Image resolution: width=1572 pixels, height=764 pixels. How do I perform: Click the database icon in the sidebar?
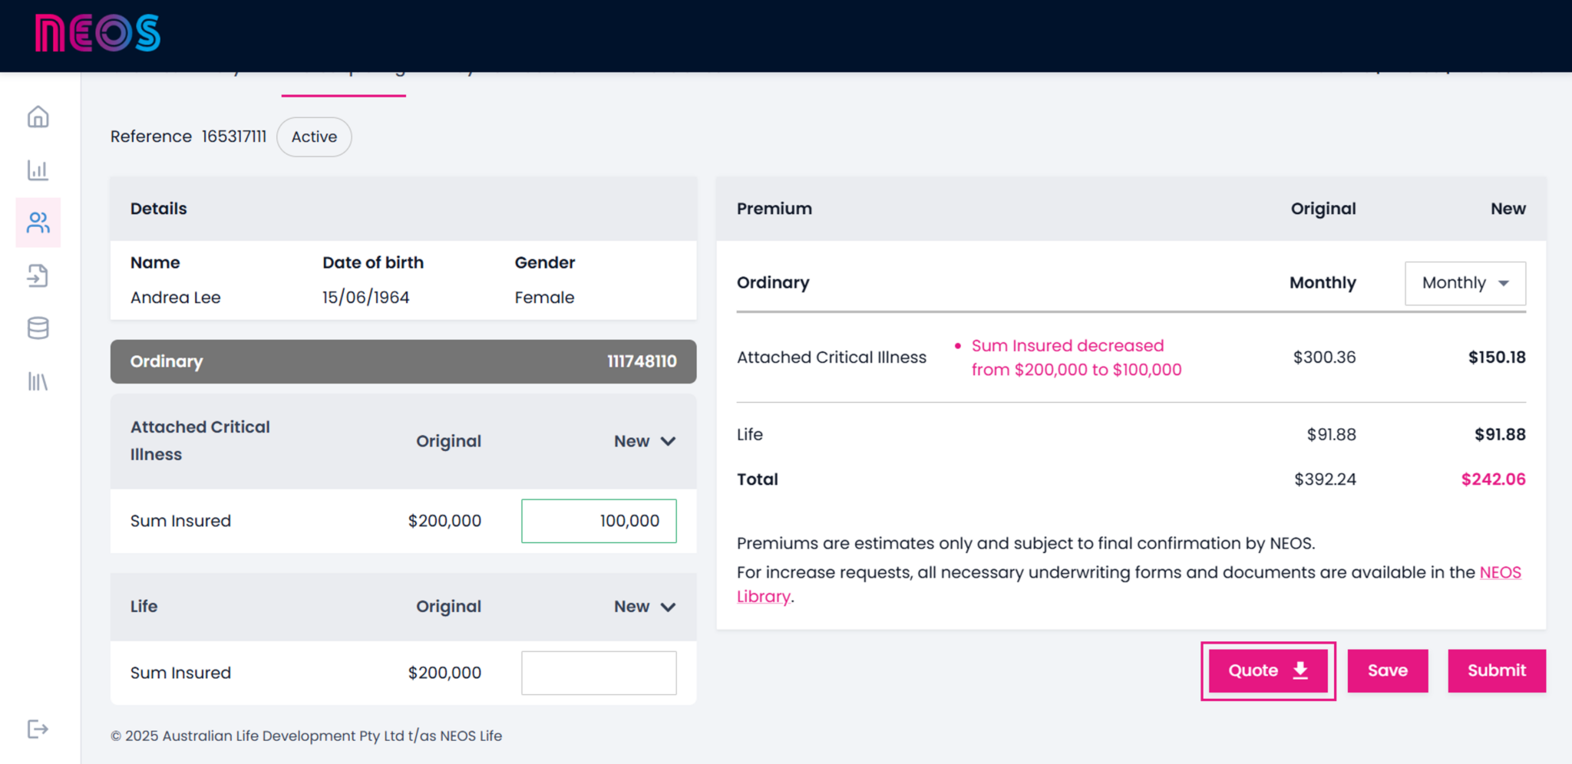pyautogui.click(x=38, y=328)
